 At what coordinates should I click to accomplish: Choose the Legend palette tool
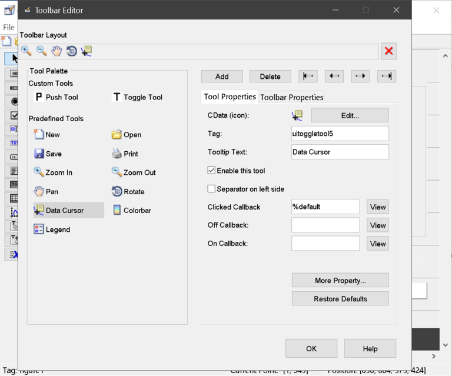52,229
